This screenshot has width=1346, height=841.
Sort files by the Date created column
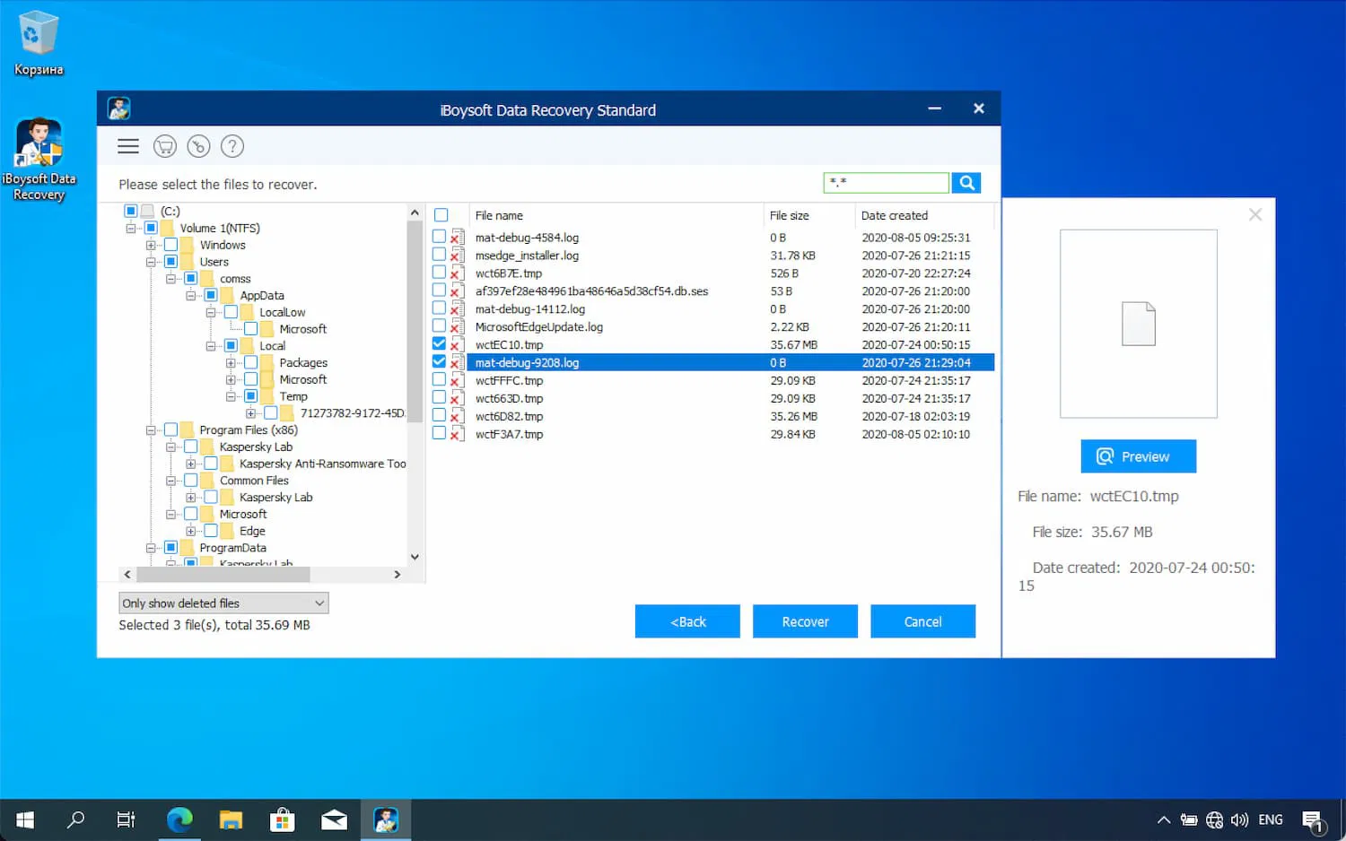coord(894,215)
